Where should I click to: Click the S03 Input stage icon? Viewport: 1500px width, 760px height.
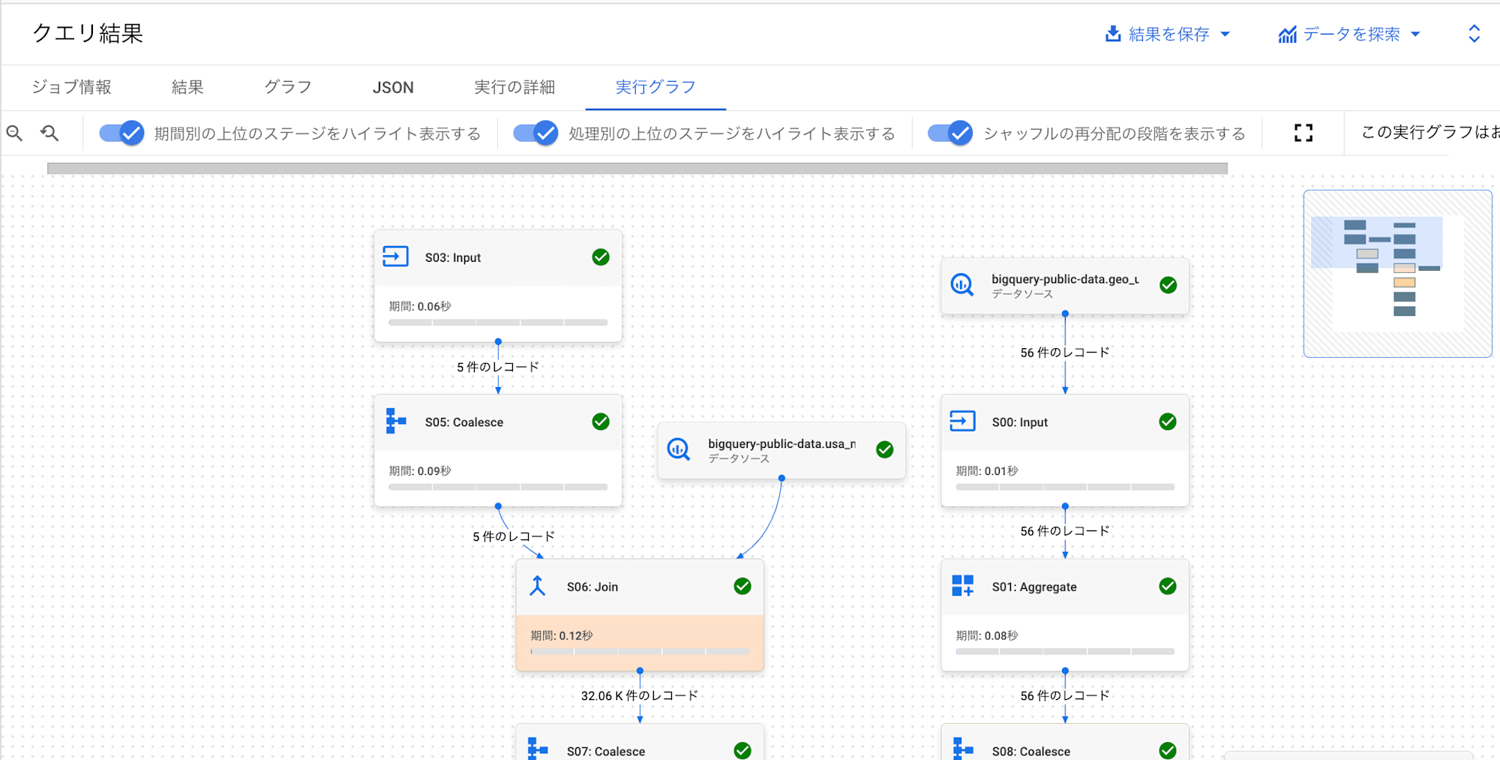tap(396, 257)
